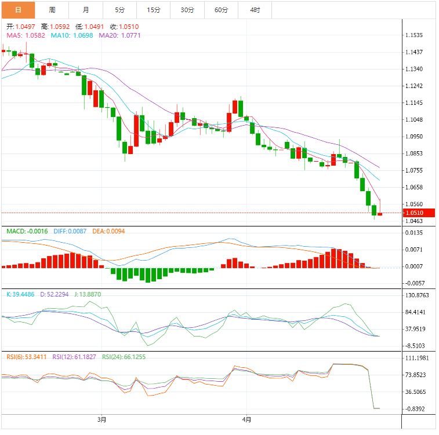The image size is (439, 435).
Task: Click the 开: 1.0497 open price
Action: [x=21, y=27]
